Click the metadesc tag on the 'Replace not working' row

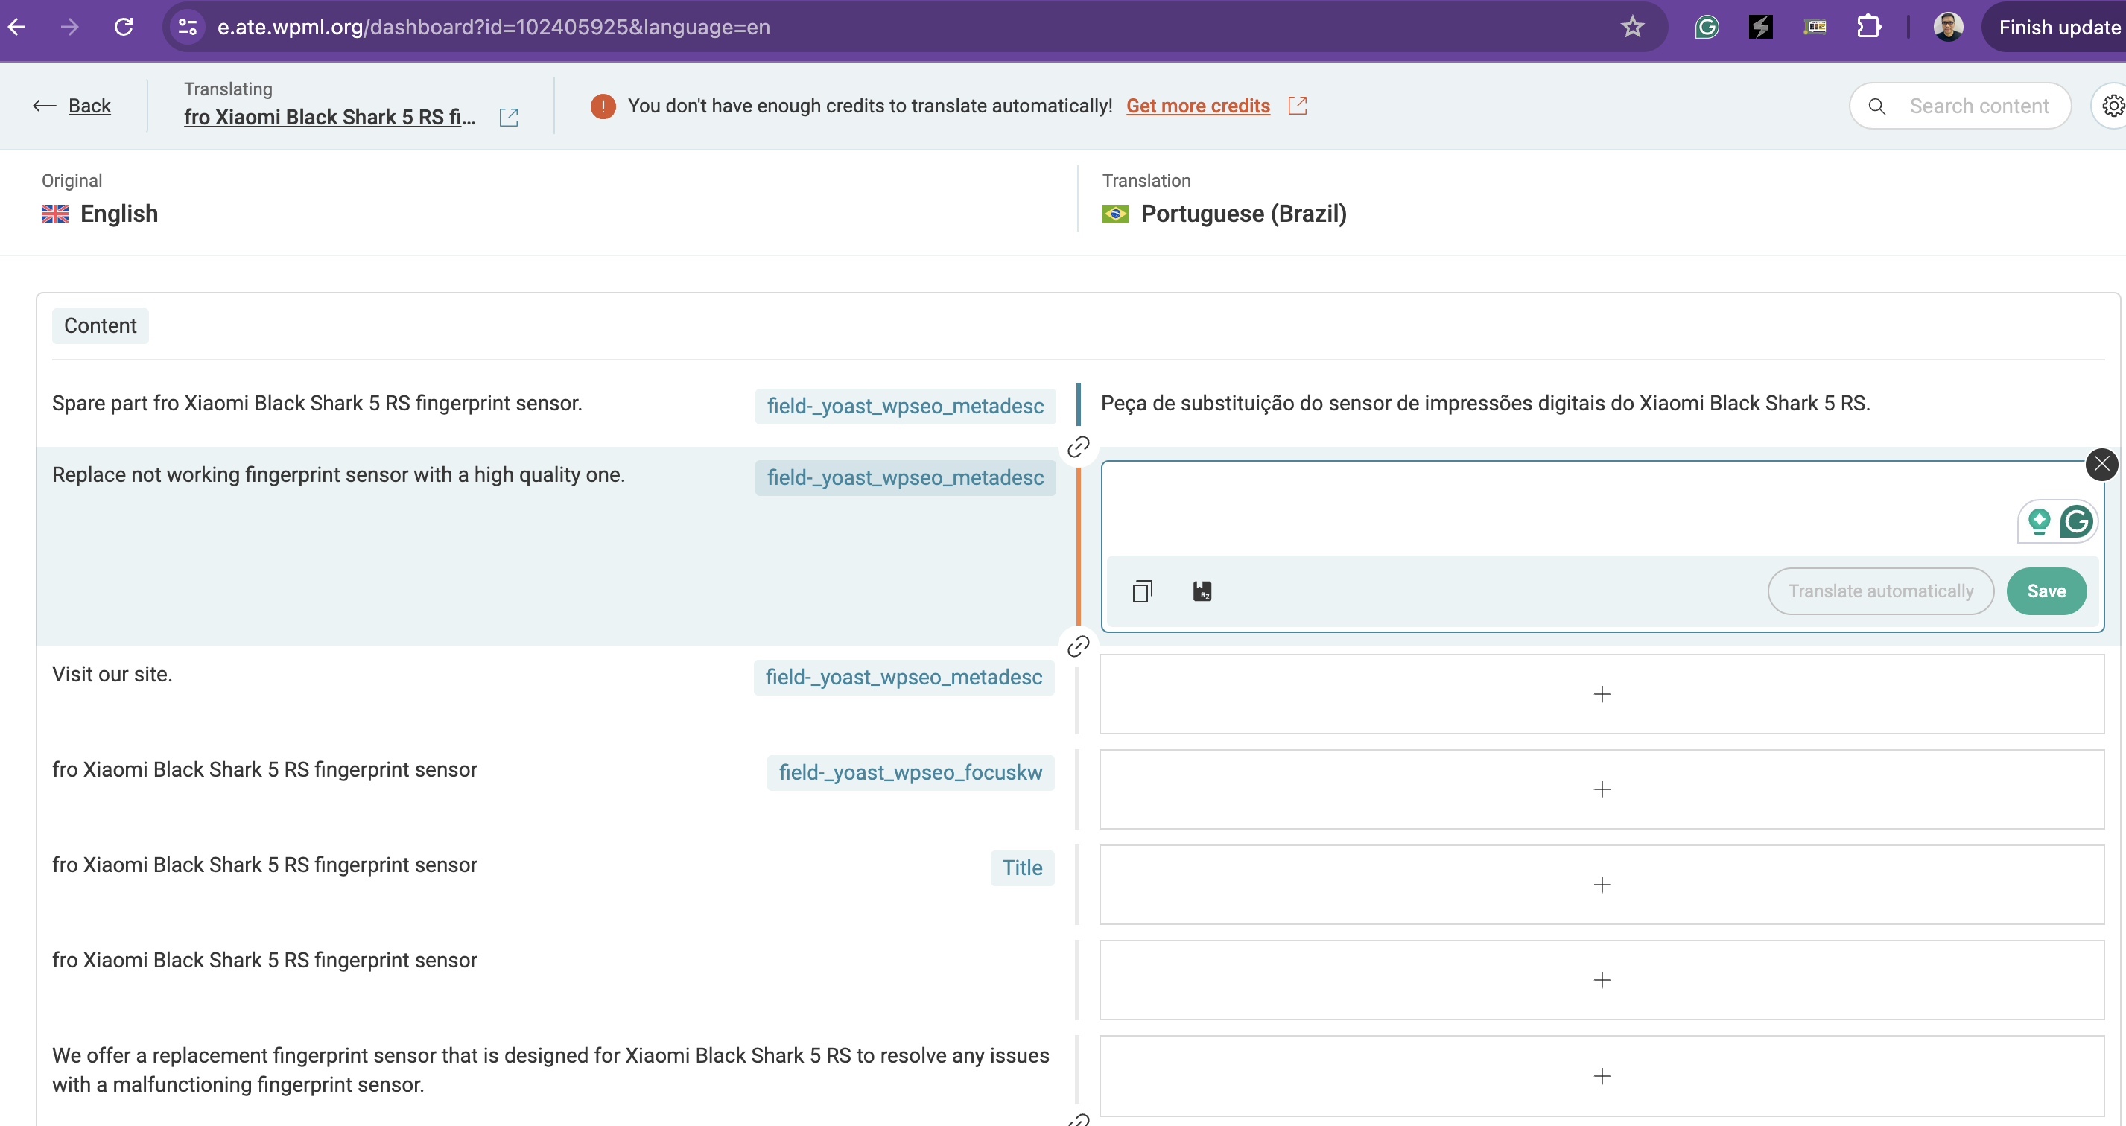[905, 477]
